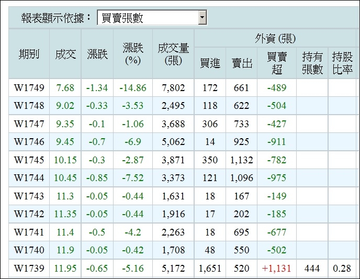360x279 pixels.
Task: Select the W1749 period cell
Action: (29, 88)
